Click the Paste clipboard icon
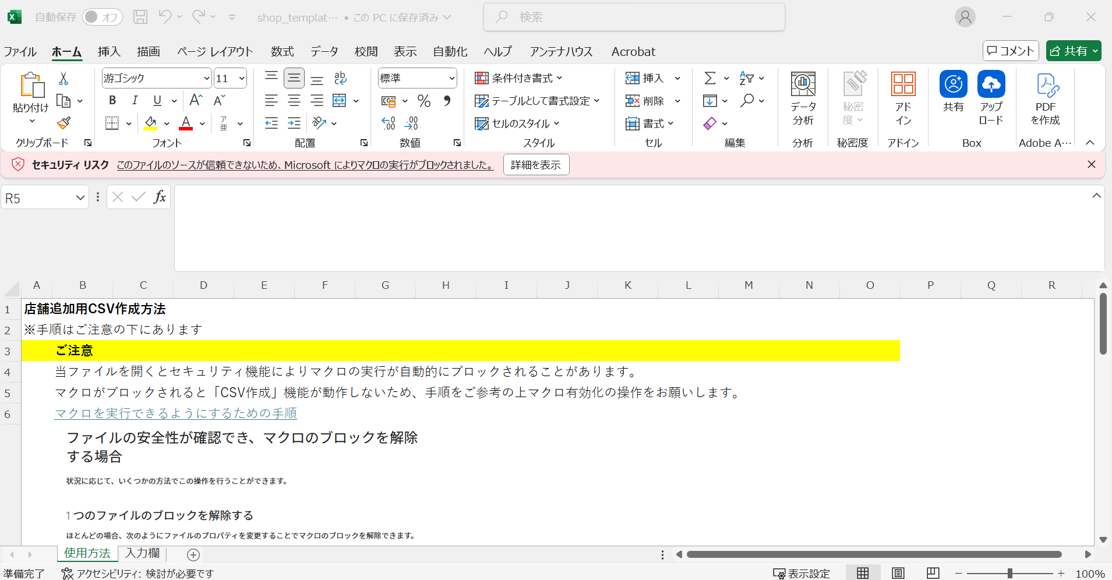The image size is (1112, 580). click(x=32, y=85)
